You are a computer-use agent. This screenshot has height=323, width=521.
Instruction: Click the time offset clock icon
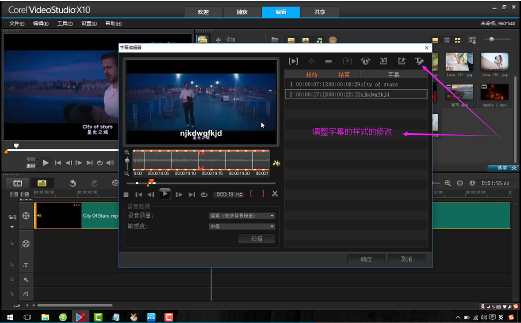point(365,61)
